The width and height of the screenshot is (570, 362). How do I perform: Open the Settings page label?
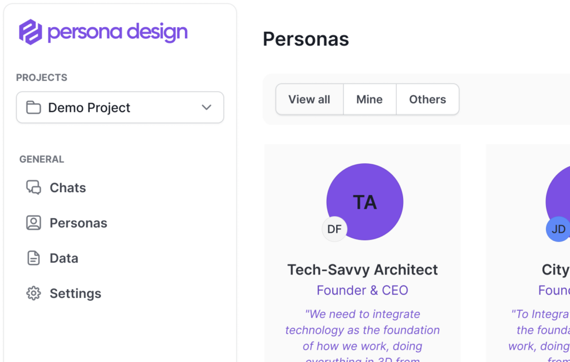tap(76, 293)
